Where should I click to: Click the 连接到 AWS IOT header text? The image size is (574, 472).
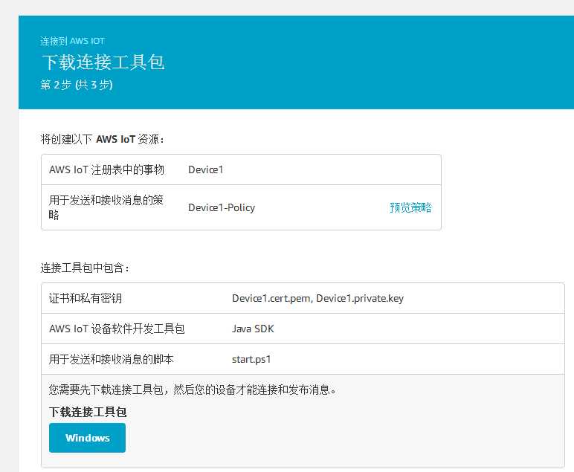72,41
